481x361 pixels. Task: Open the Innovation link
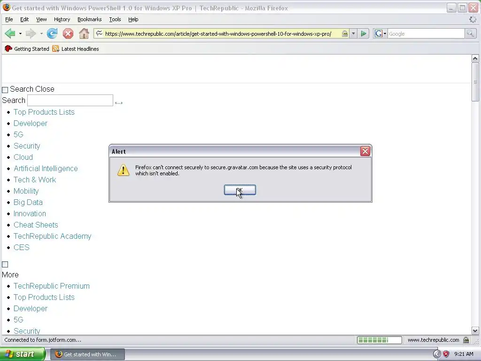tap(30, 213)
